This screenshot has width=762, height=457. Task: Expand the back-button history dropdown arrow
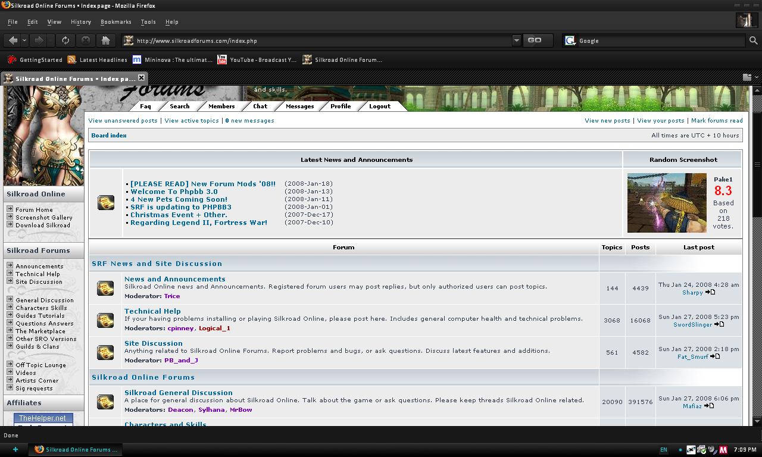coord(24,40)
